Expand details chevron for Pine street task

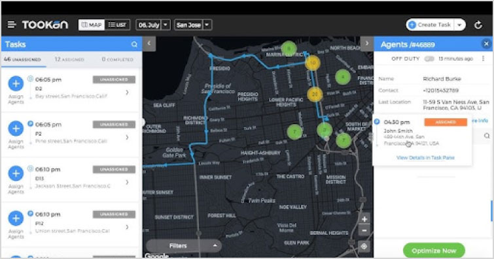[128, 138]
